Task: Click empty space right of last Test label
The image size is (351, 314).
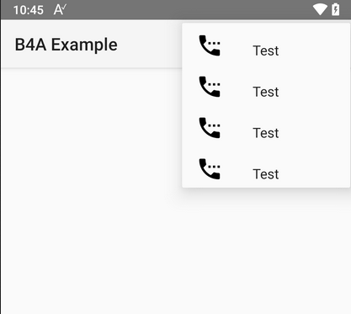Action: [x=313, y=174]
